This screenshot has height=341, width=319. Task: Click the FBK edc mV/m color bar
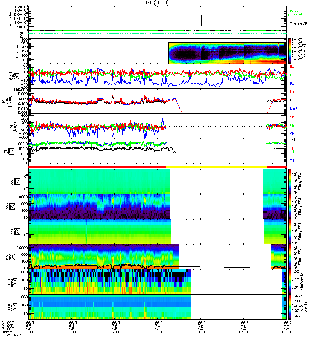click(x=290, y=282)
